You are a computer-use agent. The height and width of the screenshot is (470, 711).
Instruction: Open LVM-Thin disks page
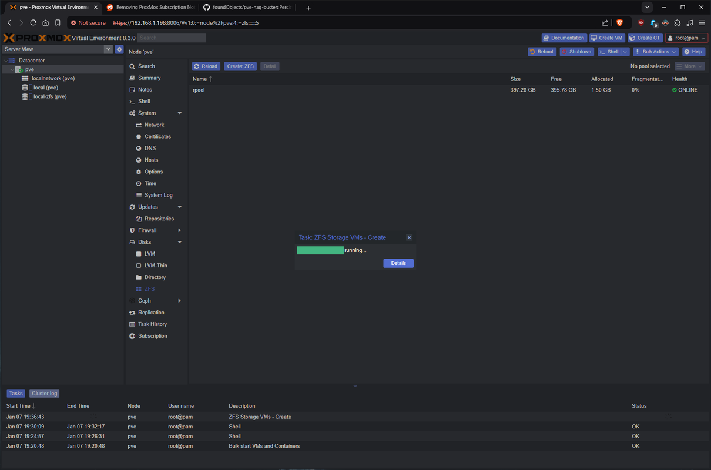click(x=156, y=266)
